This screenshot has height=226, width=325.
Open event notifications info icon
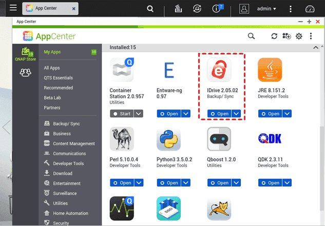pyautogui.click(x=217, y=9)
